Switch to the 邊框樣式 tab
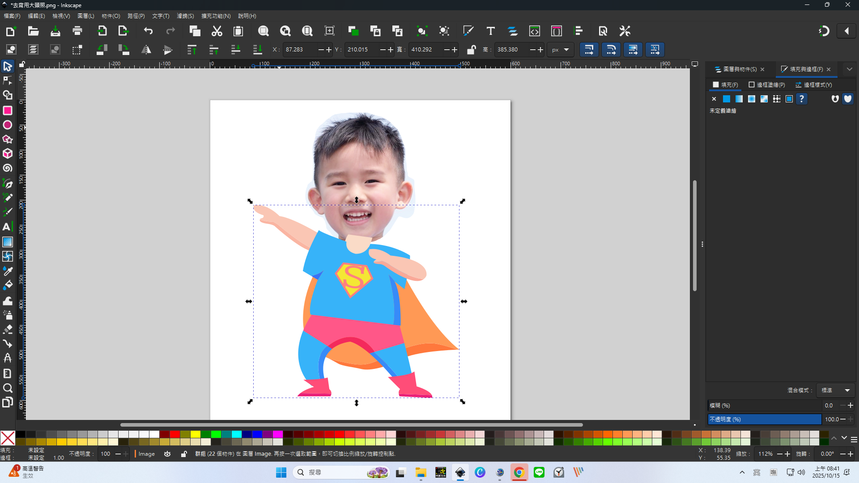 [814, 85]
